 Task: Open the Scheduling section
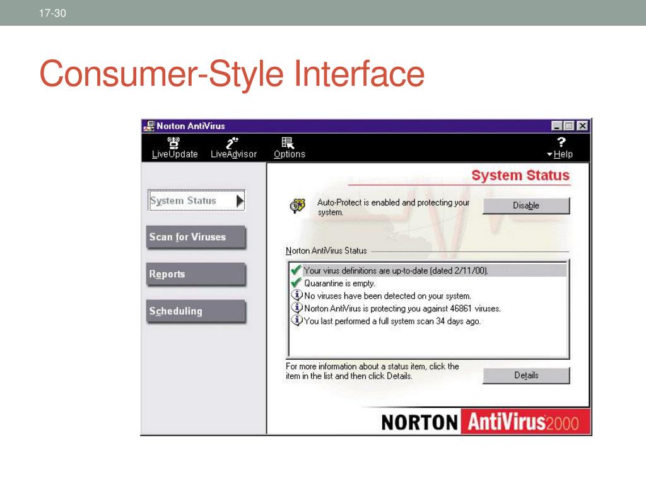[x=196, y=311]
